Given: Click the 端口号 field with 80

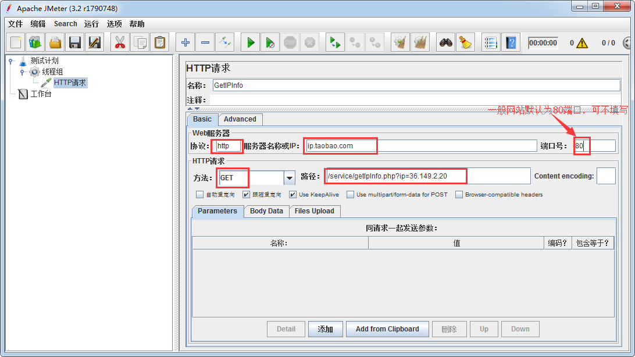Looking at the screenshot, I should [594, 146].
